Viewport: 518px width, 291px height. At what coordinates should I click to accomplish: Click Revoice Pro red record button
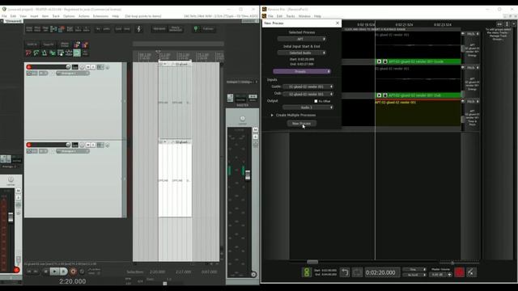(x=460, y=272)
